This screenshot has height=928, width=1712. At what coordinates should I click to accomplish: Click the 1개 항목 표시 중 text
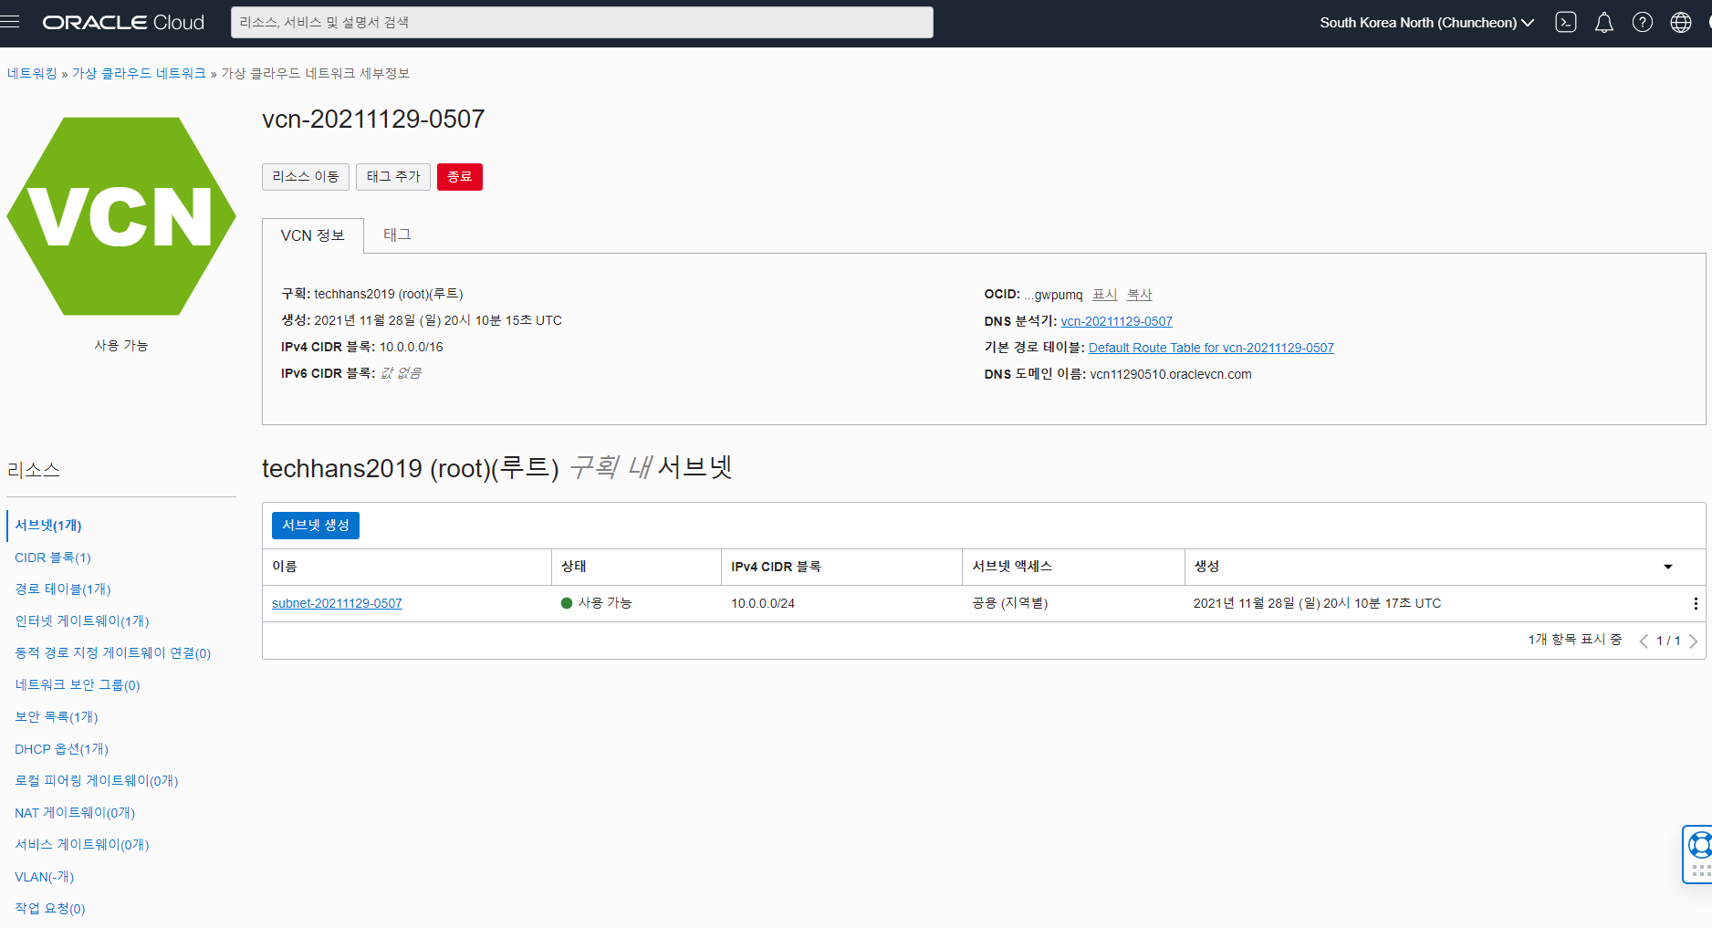coord(1575,640)
